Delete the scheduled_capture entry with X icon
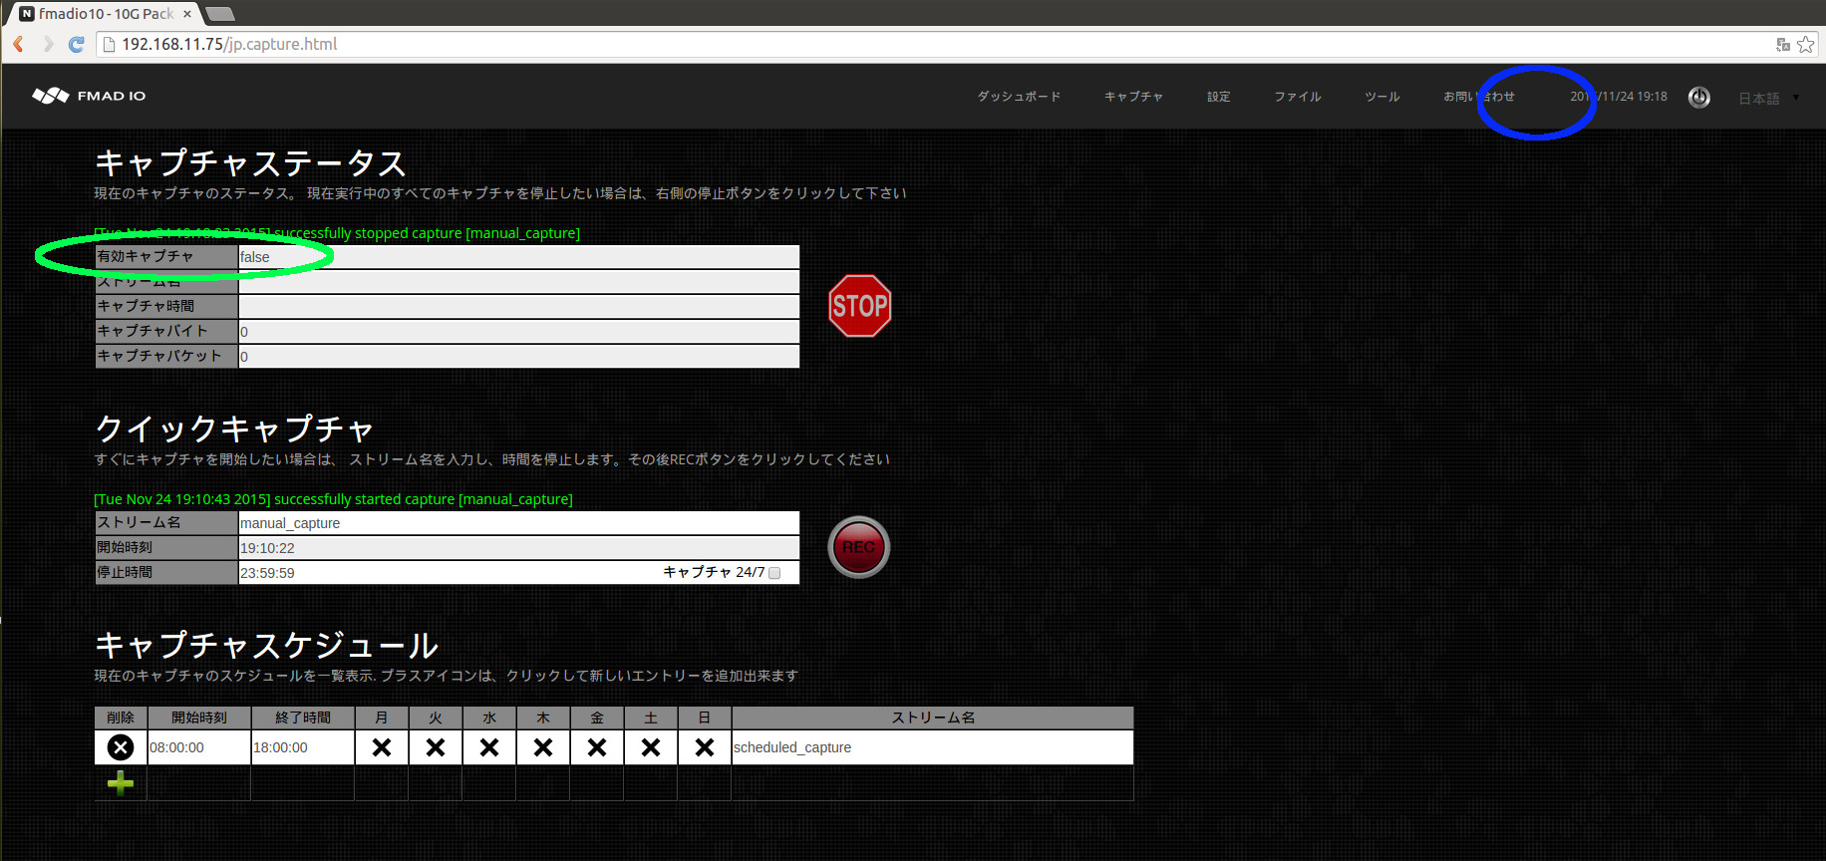This screenshot has width=1826, height=861. (121, 747)
